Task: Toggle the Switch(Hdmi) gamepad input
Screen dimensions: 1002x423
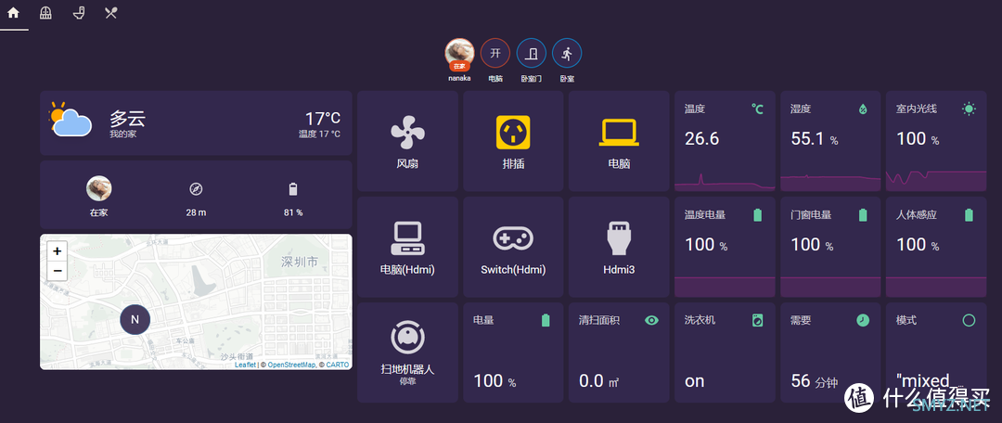Action: pos(513,247)
